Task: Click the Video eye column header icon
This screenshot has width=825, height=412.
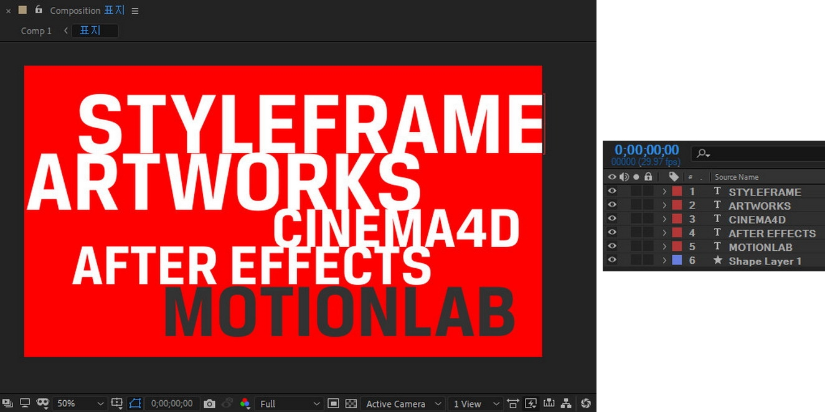Action: click(x=611, y=177)
